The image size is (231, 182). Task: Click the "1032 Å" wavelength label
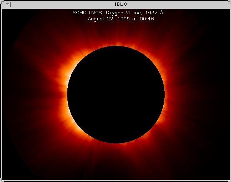(155, 12)
